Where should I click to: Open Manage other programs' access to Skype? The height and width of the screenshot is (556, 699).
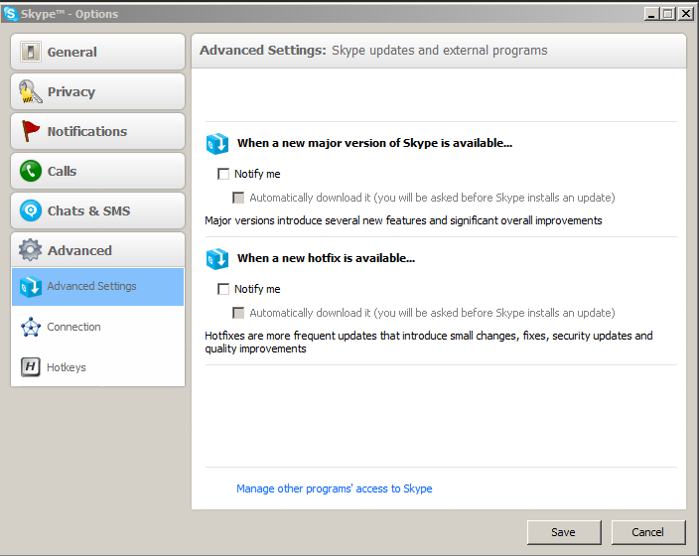coord(334,488)
